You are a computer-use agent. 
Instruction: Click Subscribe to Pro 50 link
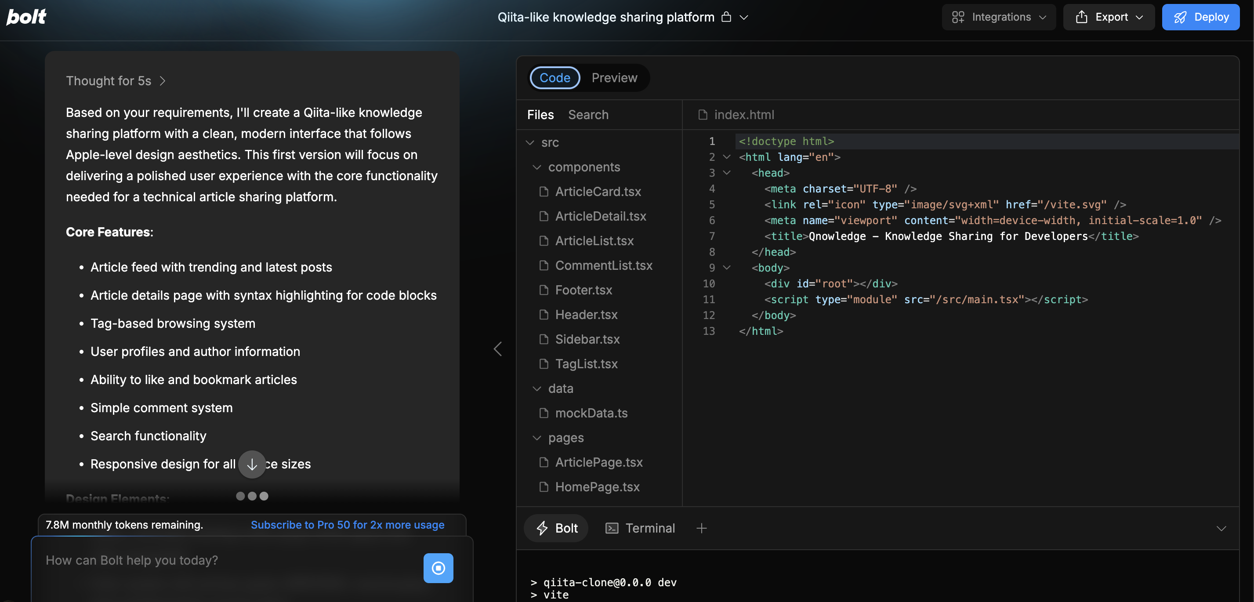[x=347, y=525]
